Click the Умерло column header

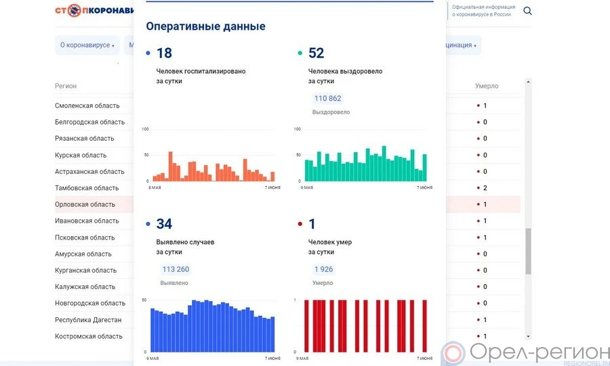point(486,86)
